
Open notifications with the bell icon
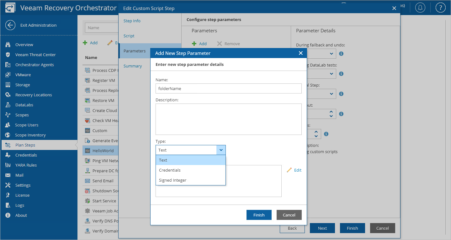click(420, 8)
